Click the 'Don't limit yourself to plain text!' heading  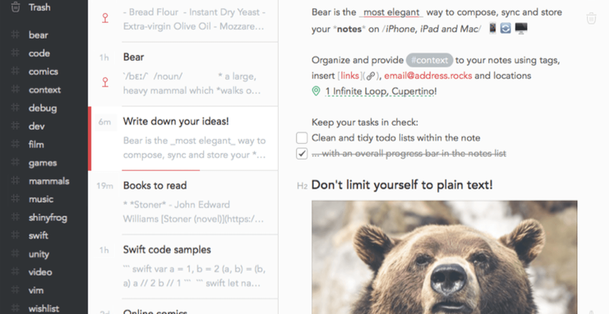pos(402,185)
